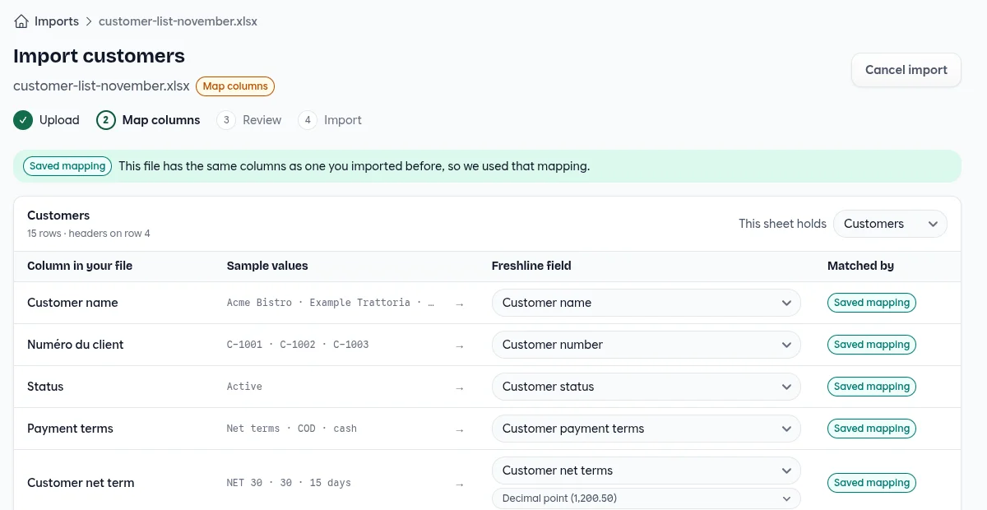Go to the Map columns step

click(x=148, y=120)
